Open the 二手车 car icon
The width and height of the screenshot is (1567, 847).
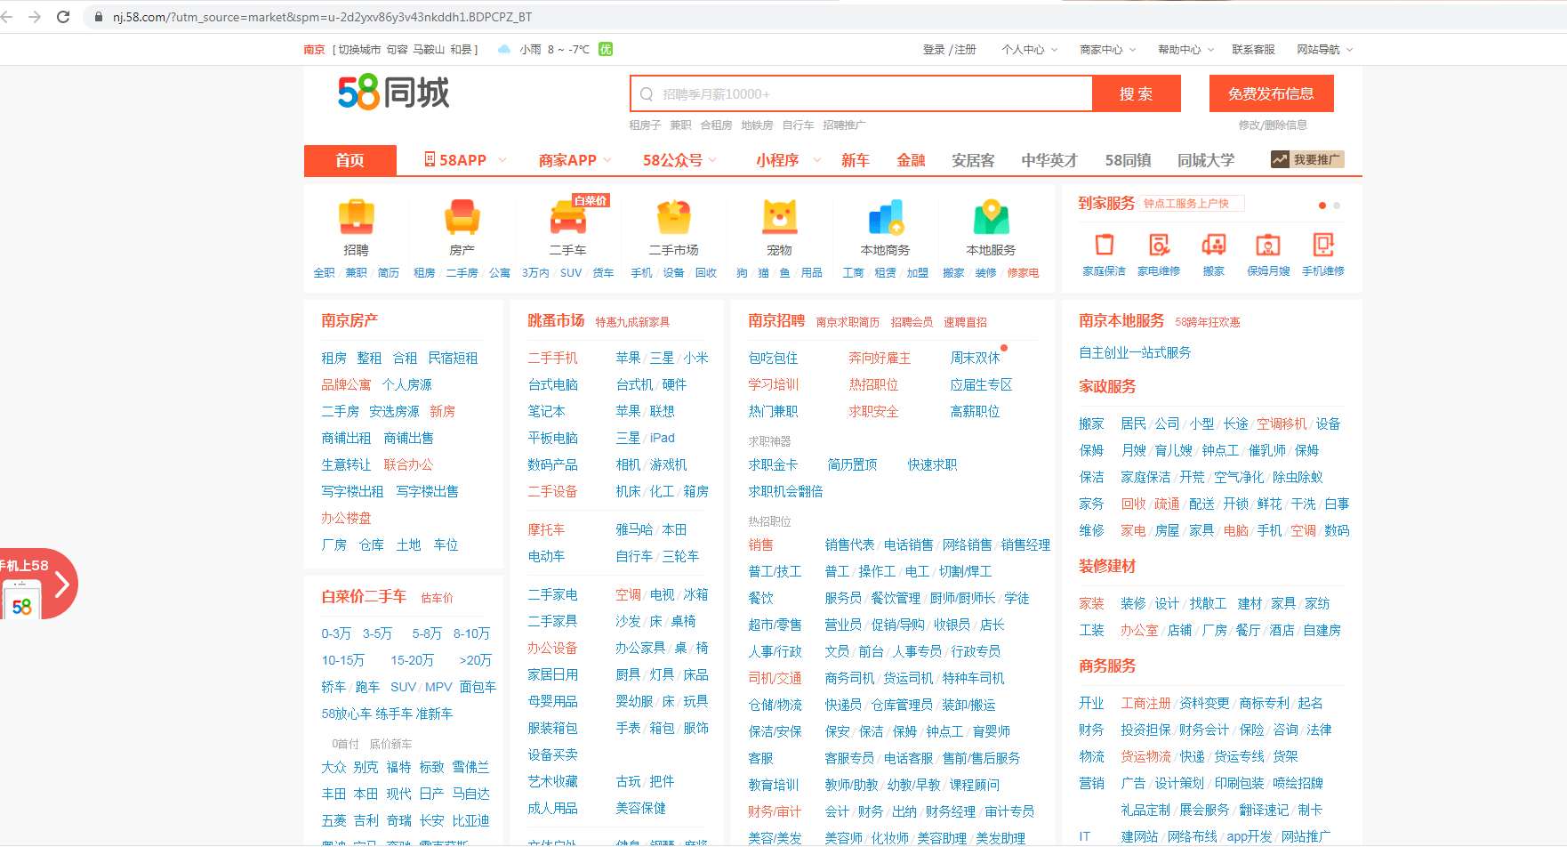pyautogui.click(x=567, y=217)
